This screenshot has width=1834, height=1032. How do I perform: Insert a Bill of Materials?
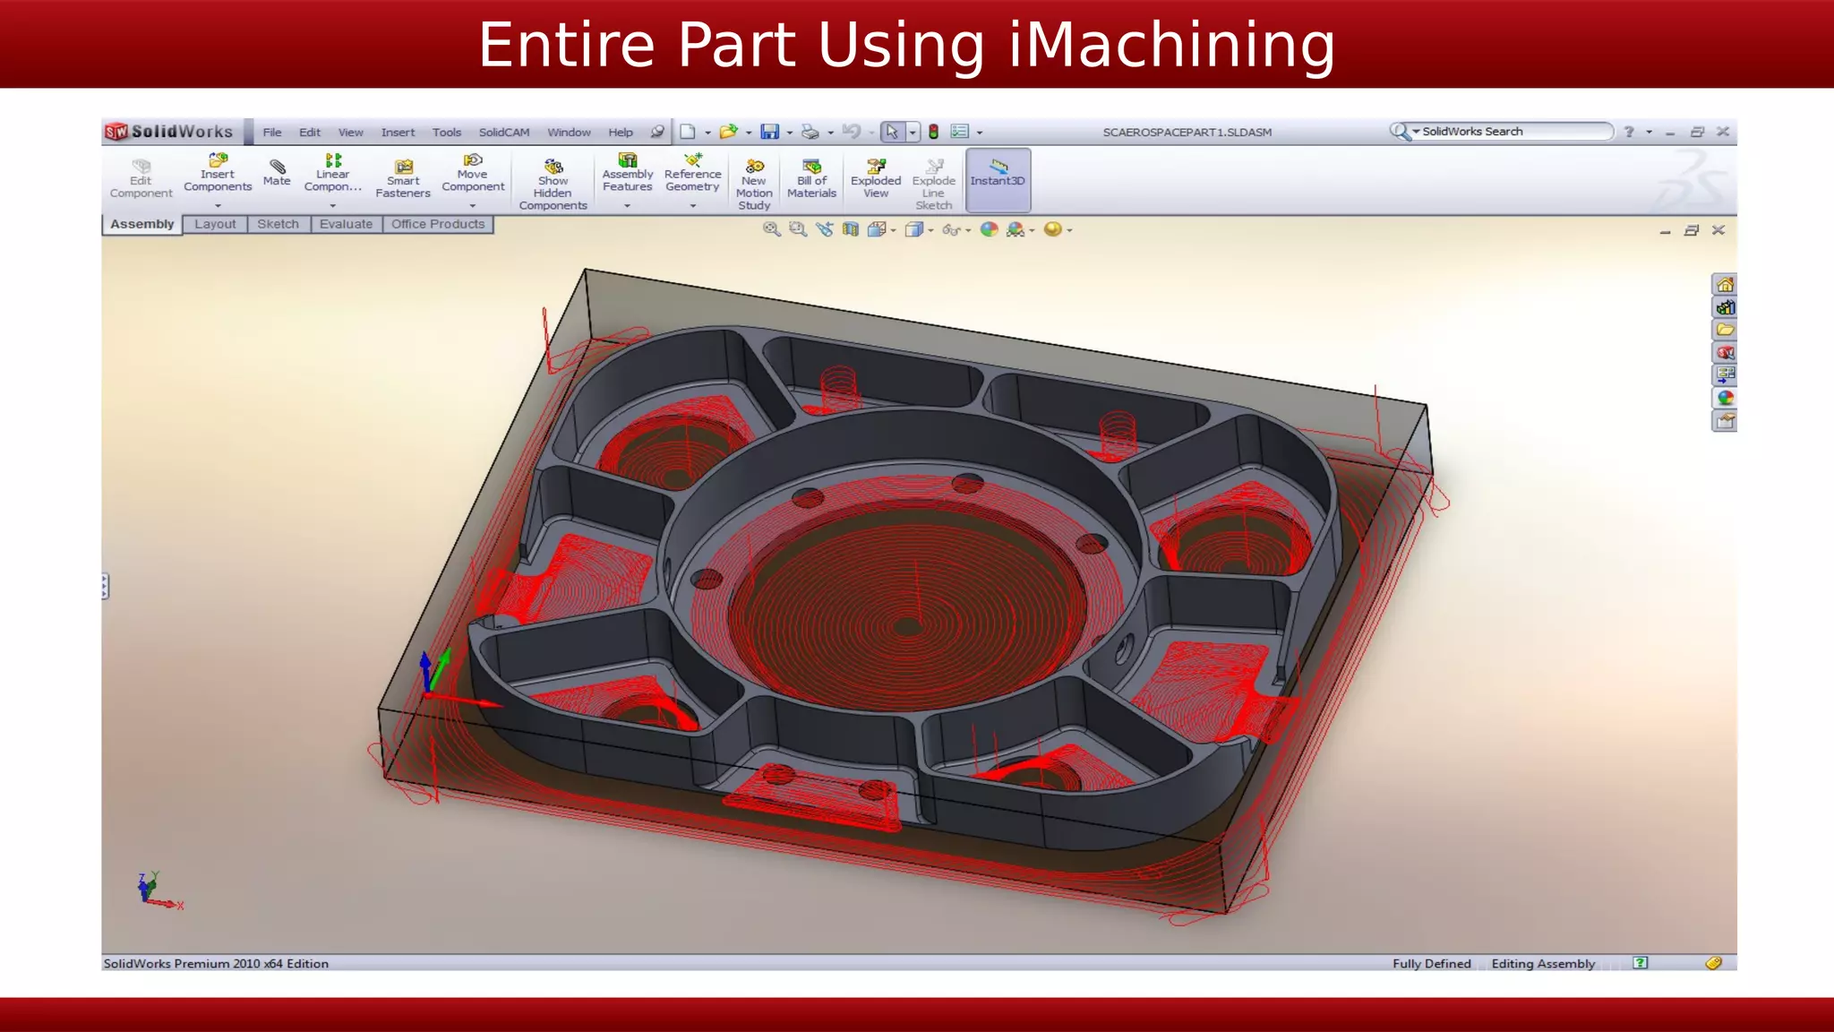[811, 179]
